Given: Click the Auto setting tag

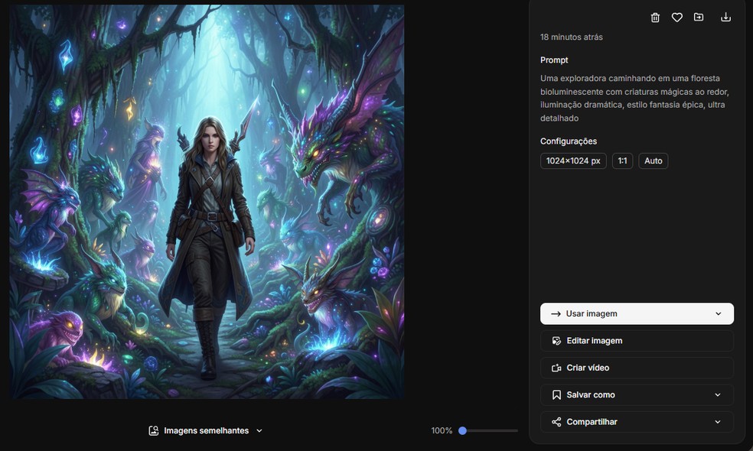Looking at the screenshot, I should pyautogui.click(x=653, y=161).
